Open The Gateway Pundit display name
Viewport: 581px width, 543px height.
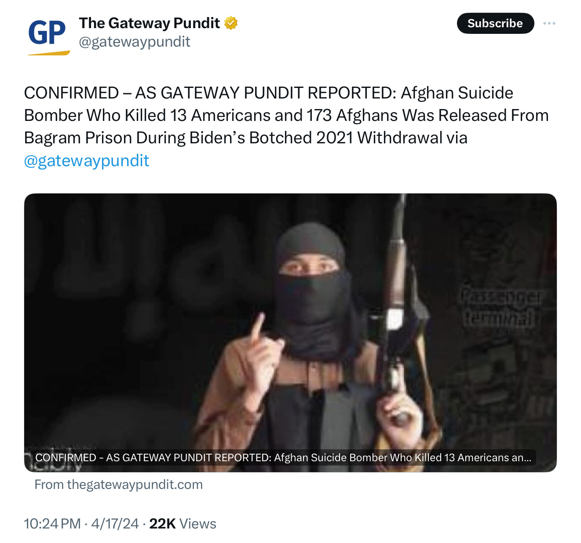click(x=149, y=23)
